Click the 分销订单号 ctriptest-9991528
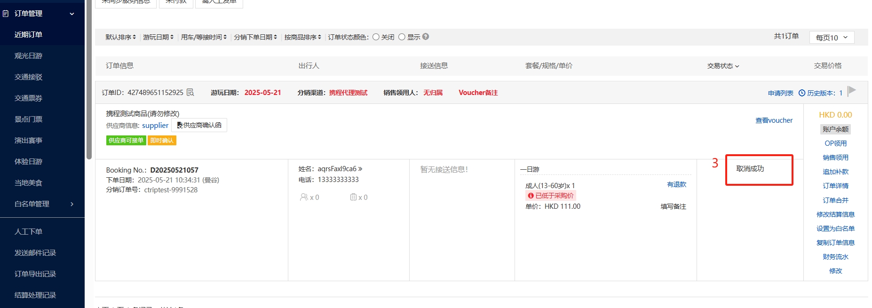This screenshot has height=308, width=872. (x=171, y=190)
